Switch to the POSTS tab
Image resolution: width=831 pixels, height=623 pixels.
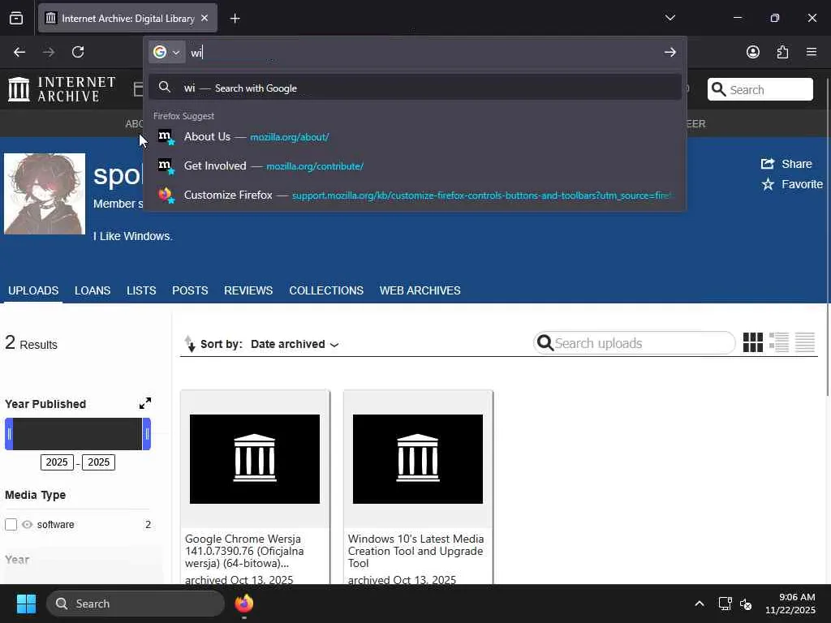pyautogui.click(x=190, y=290)
